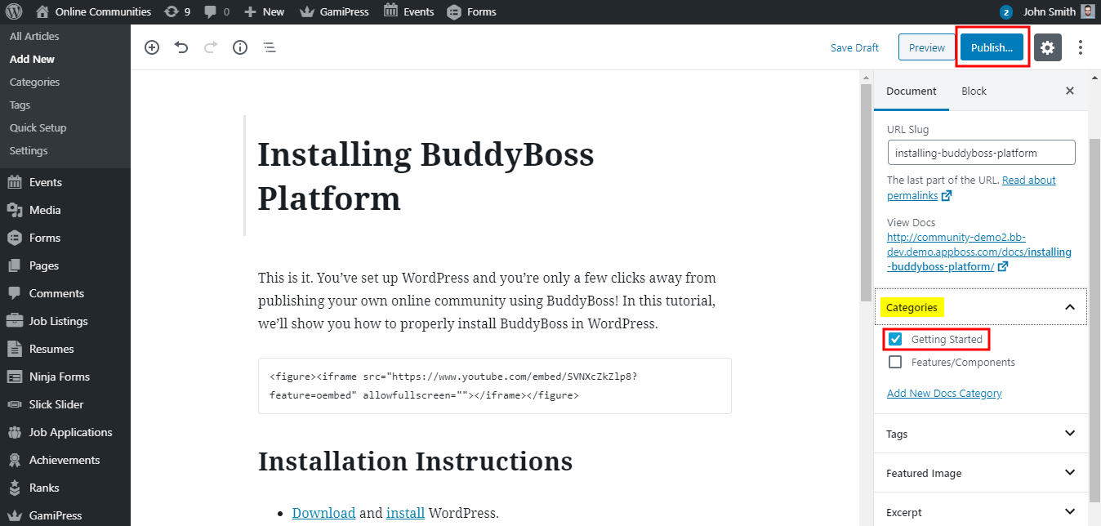
Task: Check the Features/Components category
Action: click(x=895, y=361)
